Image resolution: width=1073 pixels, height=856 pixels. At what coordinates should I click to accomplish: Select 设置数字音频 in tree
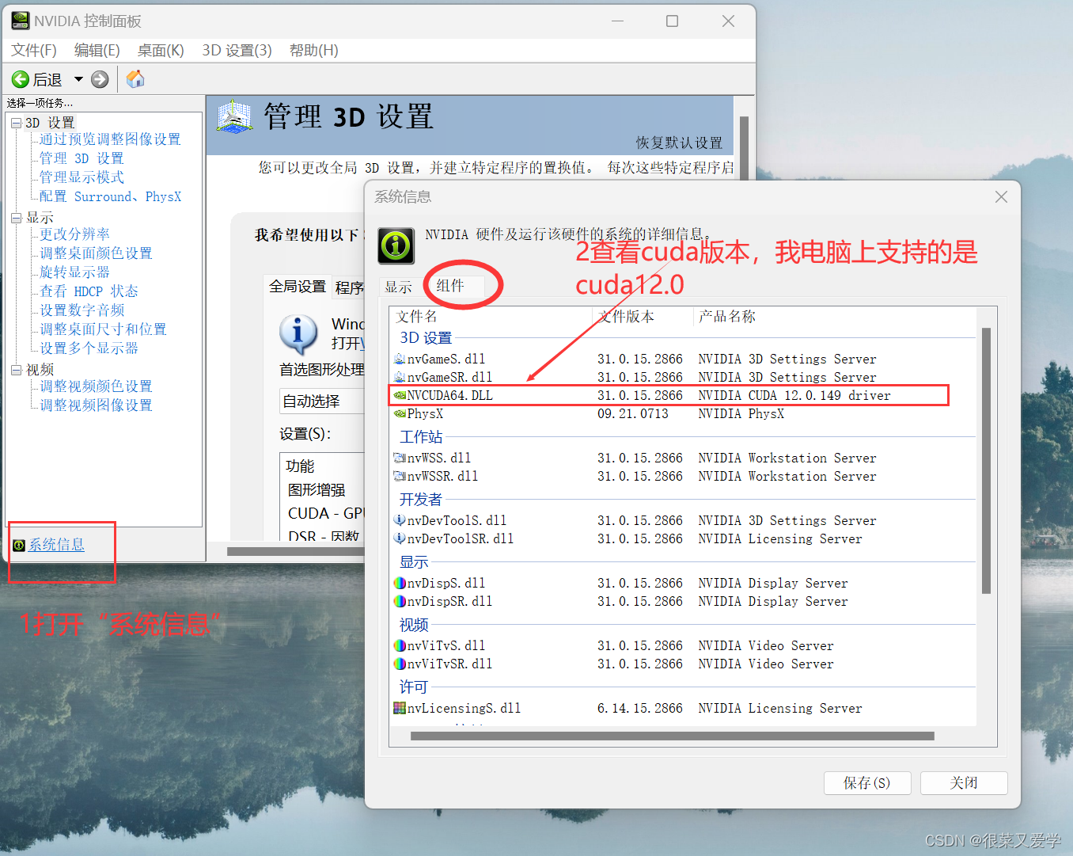click(x=82, y=310)
